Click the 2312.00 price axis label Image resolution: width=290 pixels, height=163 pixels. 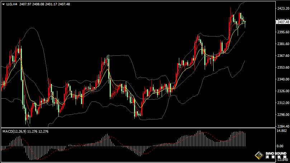[283, 103]
